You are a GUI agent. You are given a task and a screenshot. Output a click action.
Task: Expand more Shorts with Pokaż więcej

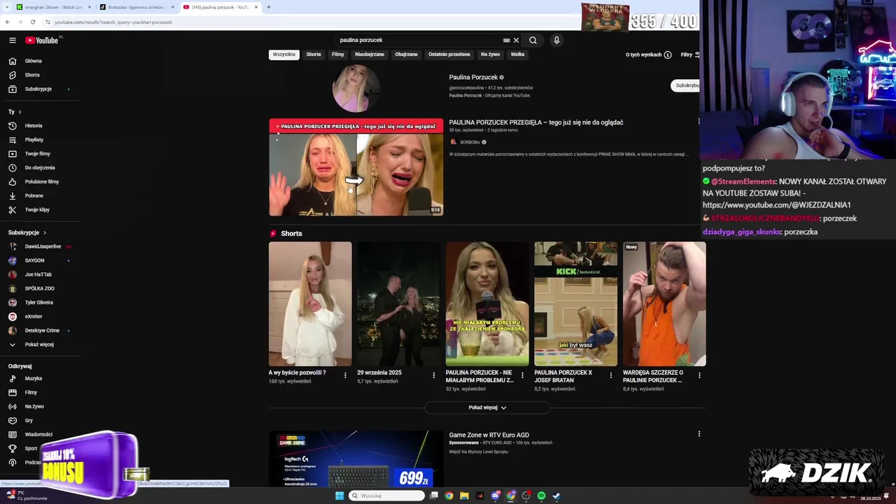487,407
